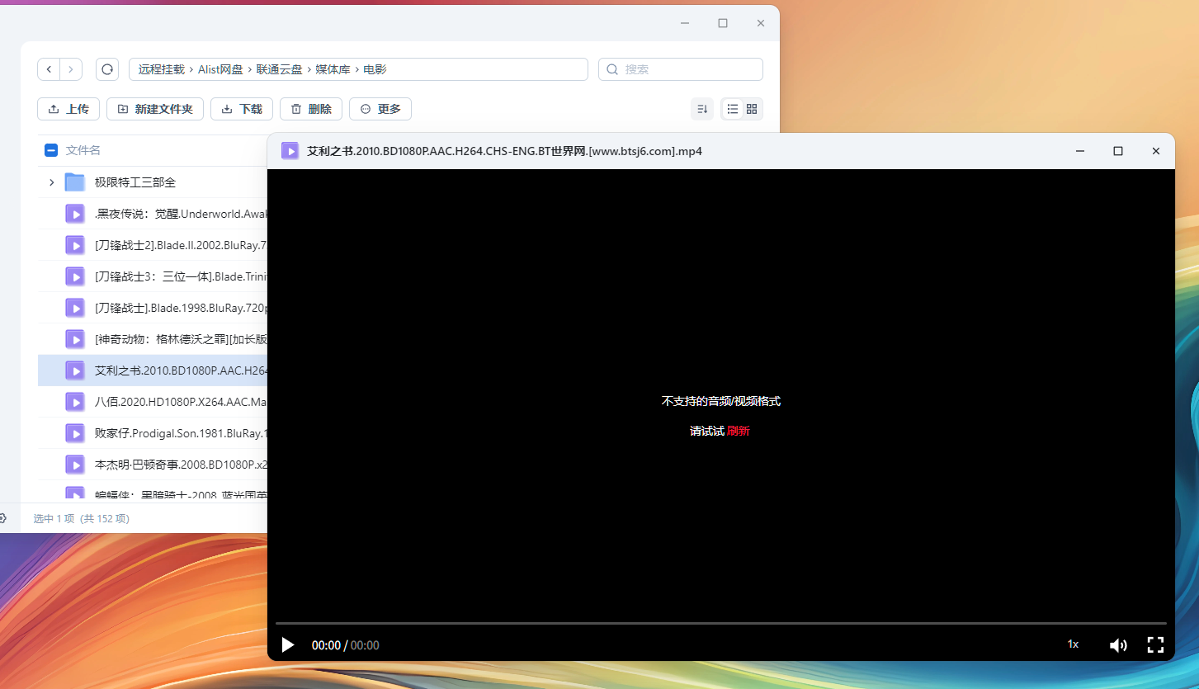Click the Blade.II.2002 video file icon
This screenshot has width=1199, height=689.
(x=75, y=245)
